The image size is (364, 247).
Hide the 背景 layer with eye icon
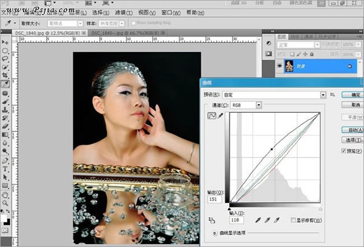click(x=280, y=66)
